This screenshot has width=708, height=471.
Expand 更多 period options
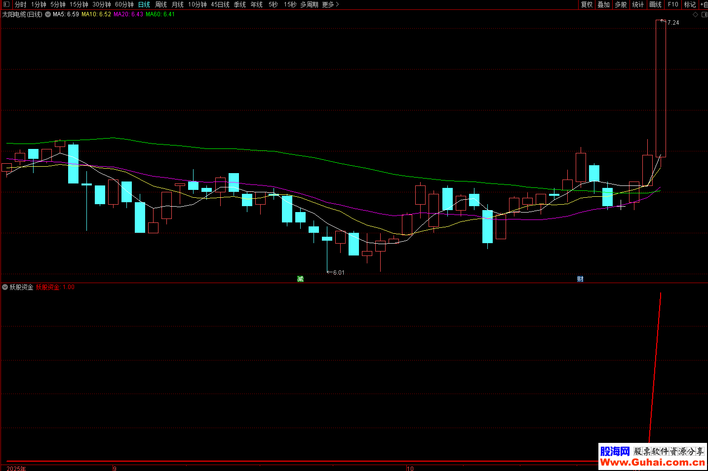pos(330,4)
